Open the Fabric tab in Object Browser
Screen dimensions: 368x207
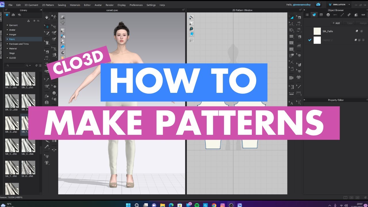click(x=314, y=15)
